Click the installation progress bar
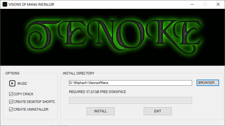Screen dimensions: 225x126 (131, 100)
